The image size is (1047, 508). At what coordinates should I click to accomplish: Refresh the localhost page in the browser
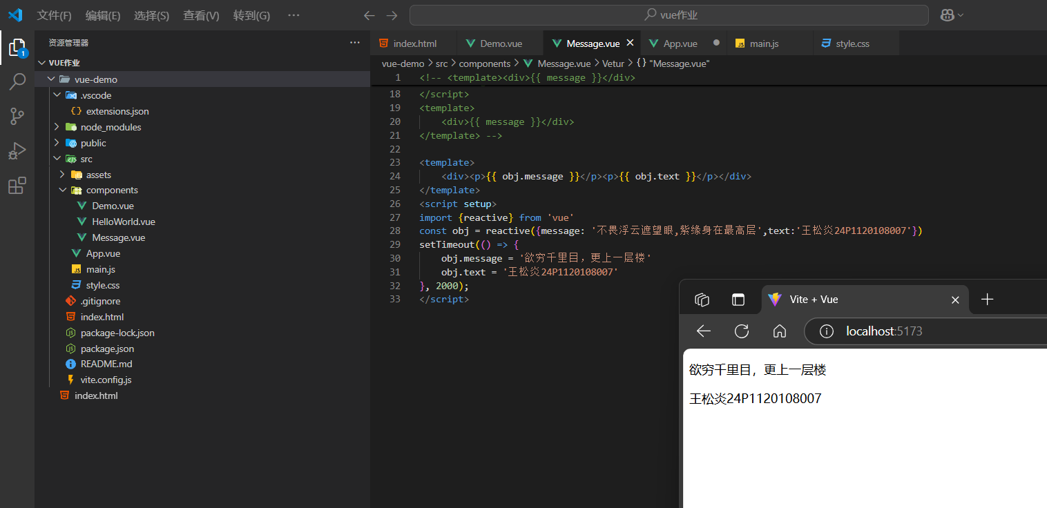(x=742, y=331)
